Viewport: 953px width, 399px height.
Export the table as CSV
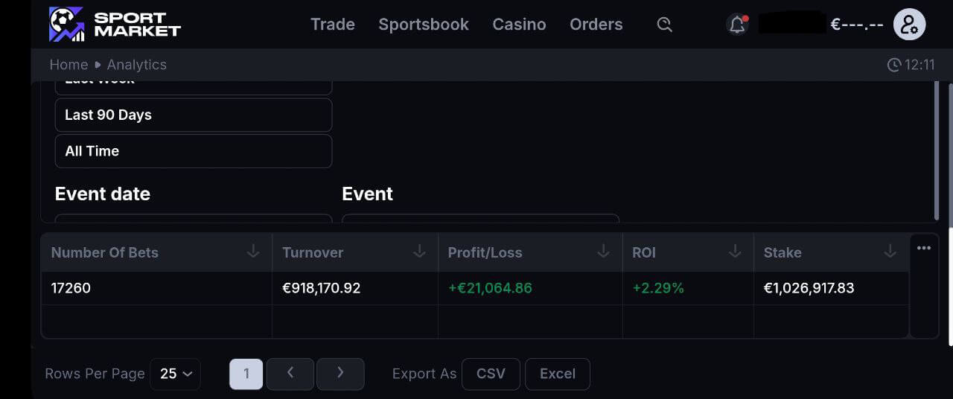[x=491, y=374]
